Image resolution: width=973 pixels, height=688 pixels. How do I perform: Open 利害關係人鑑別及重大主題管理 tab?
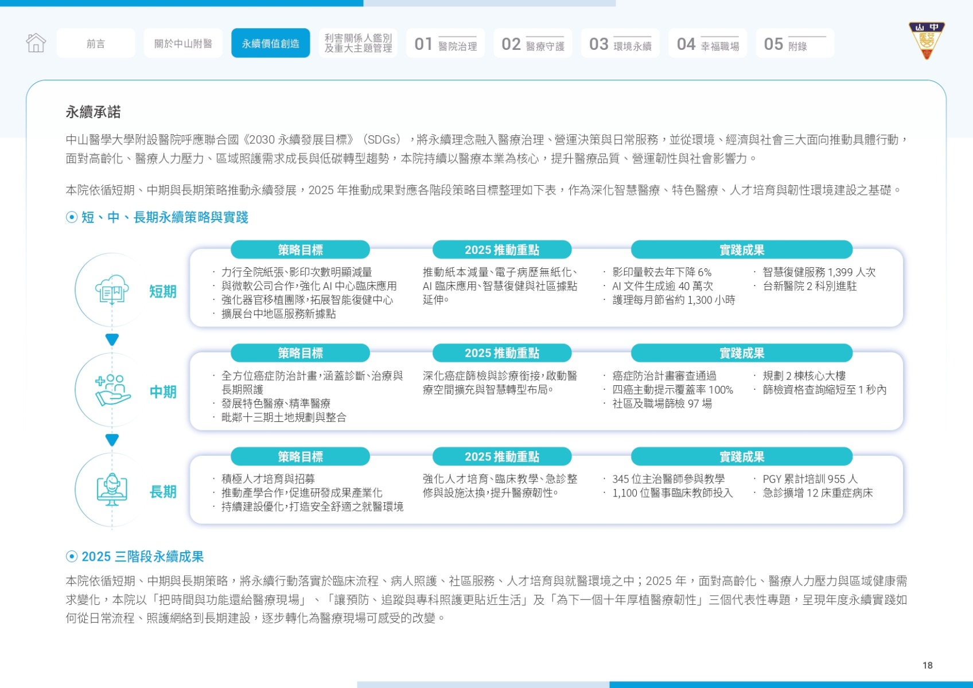click(358, 43)
